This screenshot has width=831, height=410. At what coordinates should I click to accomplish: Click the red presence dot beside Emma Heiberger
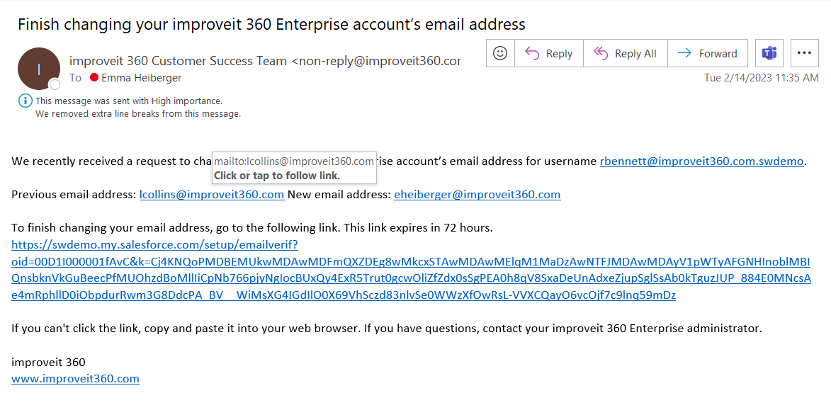[94, 78]
